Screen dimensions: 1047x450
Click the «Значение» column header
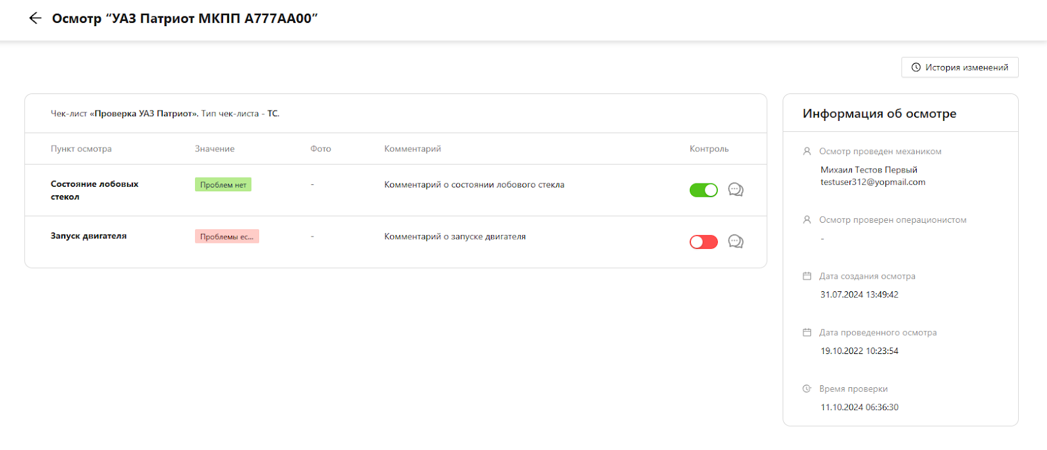tap(215, 149)
